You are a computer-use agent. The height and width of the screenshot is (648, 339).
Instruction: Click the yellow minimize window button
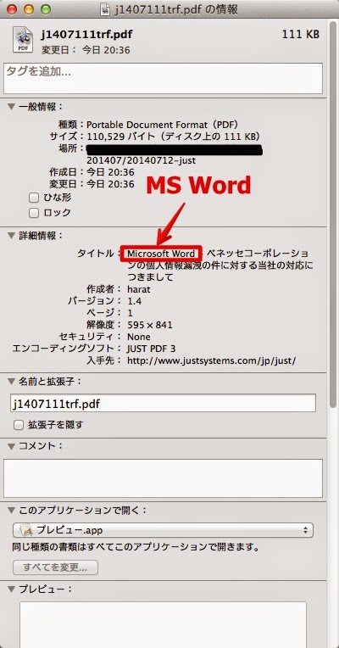click(x=29, y=9)
